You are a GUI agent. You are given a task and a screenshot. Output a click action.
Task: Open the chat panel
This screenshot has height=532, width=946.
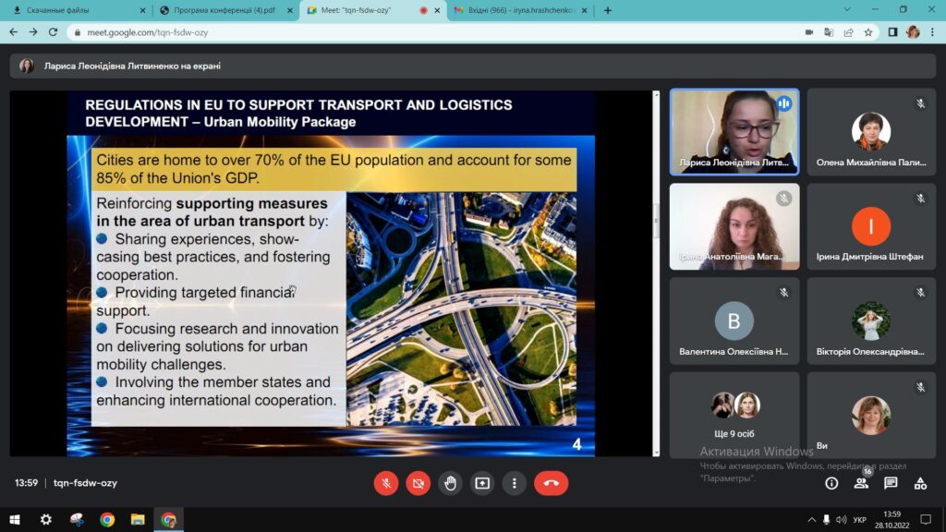[x=891, y=483]
